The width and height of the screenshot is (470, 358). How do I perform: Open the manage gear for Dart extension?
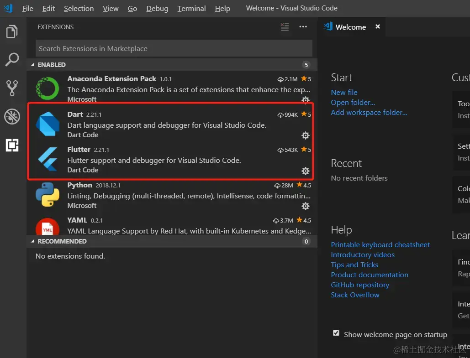click(306, 135)
